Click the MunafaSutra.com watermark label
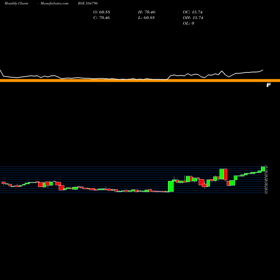Viewport: 280px width, 280px height. coord(54,3)
